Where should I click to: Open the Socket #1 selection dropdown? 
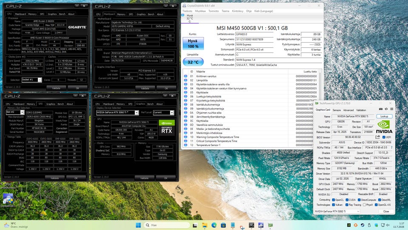point(31,80)
